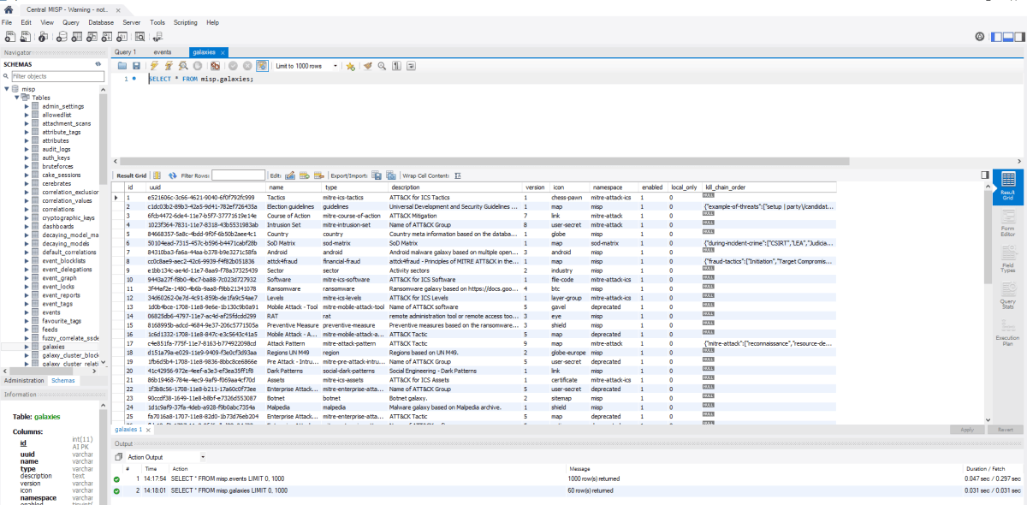Click the commit transaction checkmark icon
This screenshot has width=1027, height=505.
pos(233,66)
